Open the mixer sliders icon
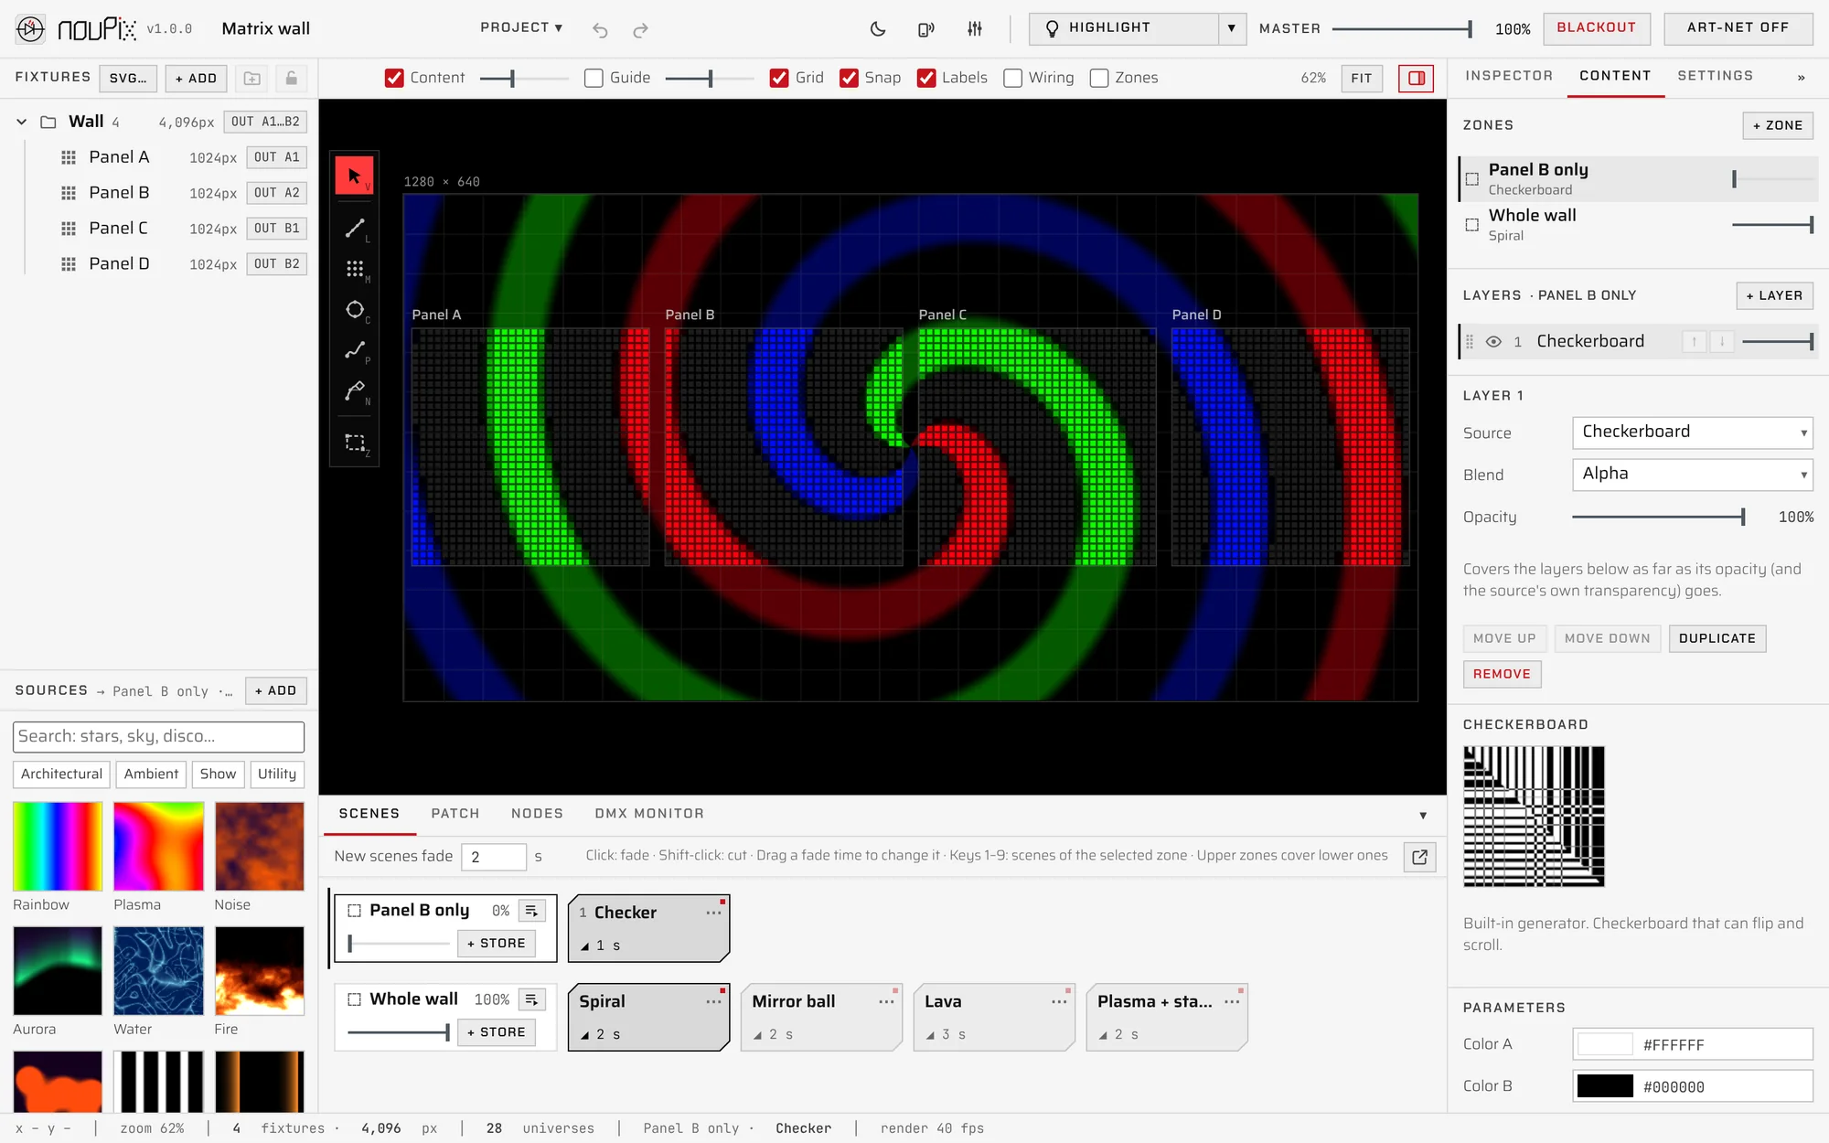Viewport: 1829px width, 1143px height. pyautogui.click(x=975, y=28)
